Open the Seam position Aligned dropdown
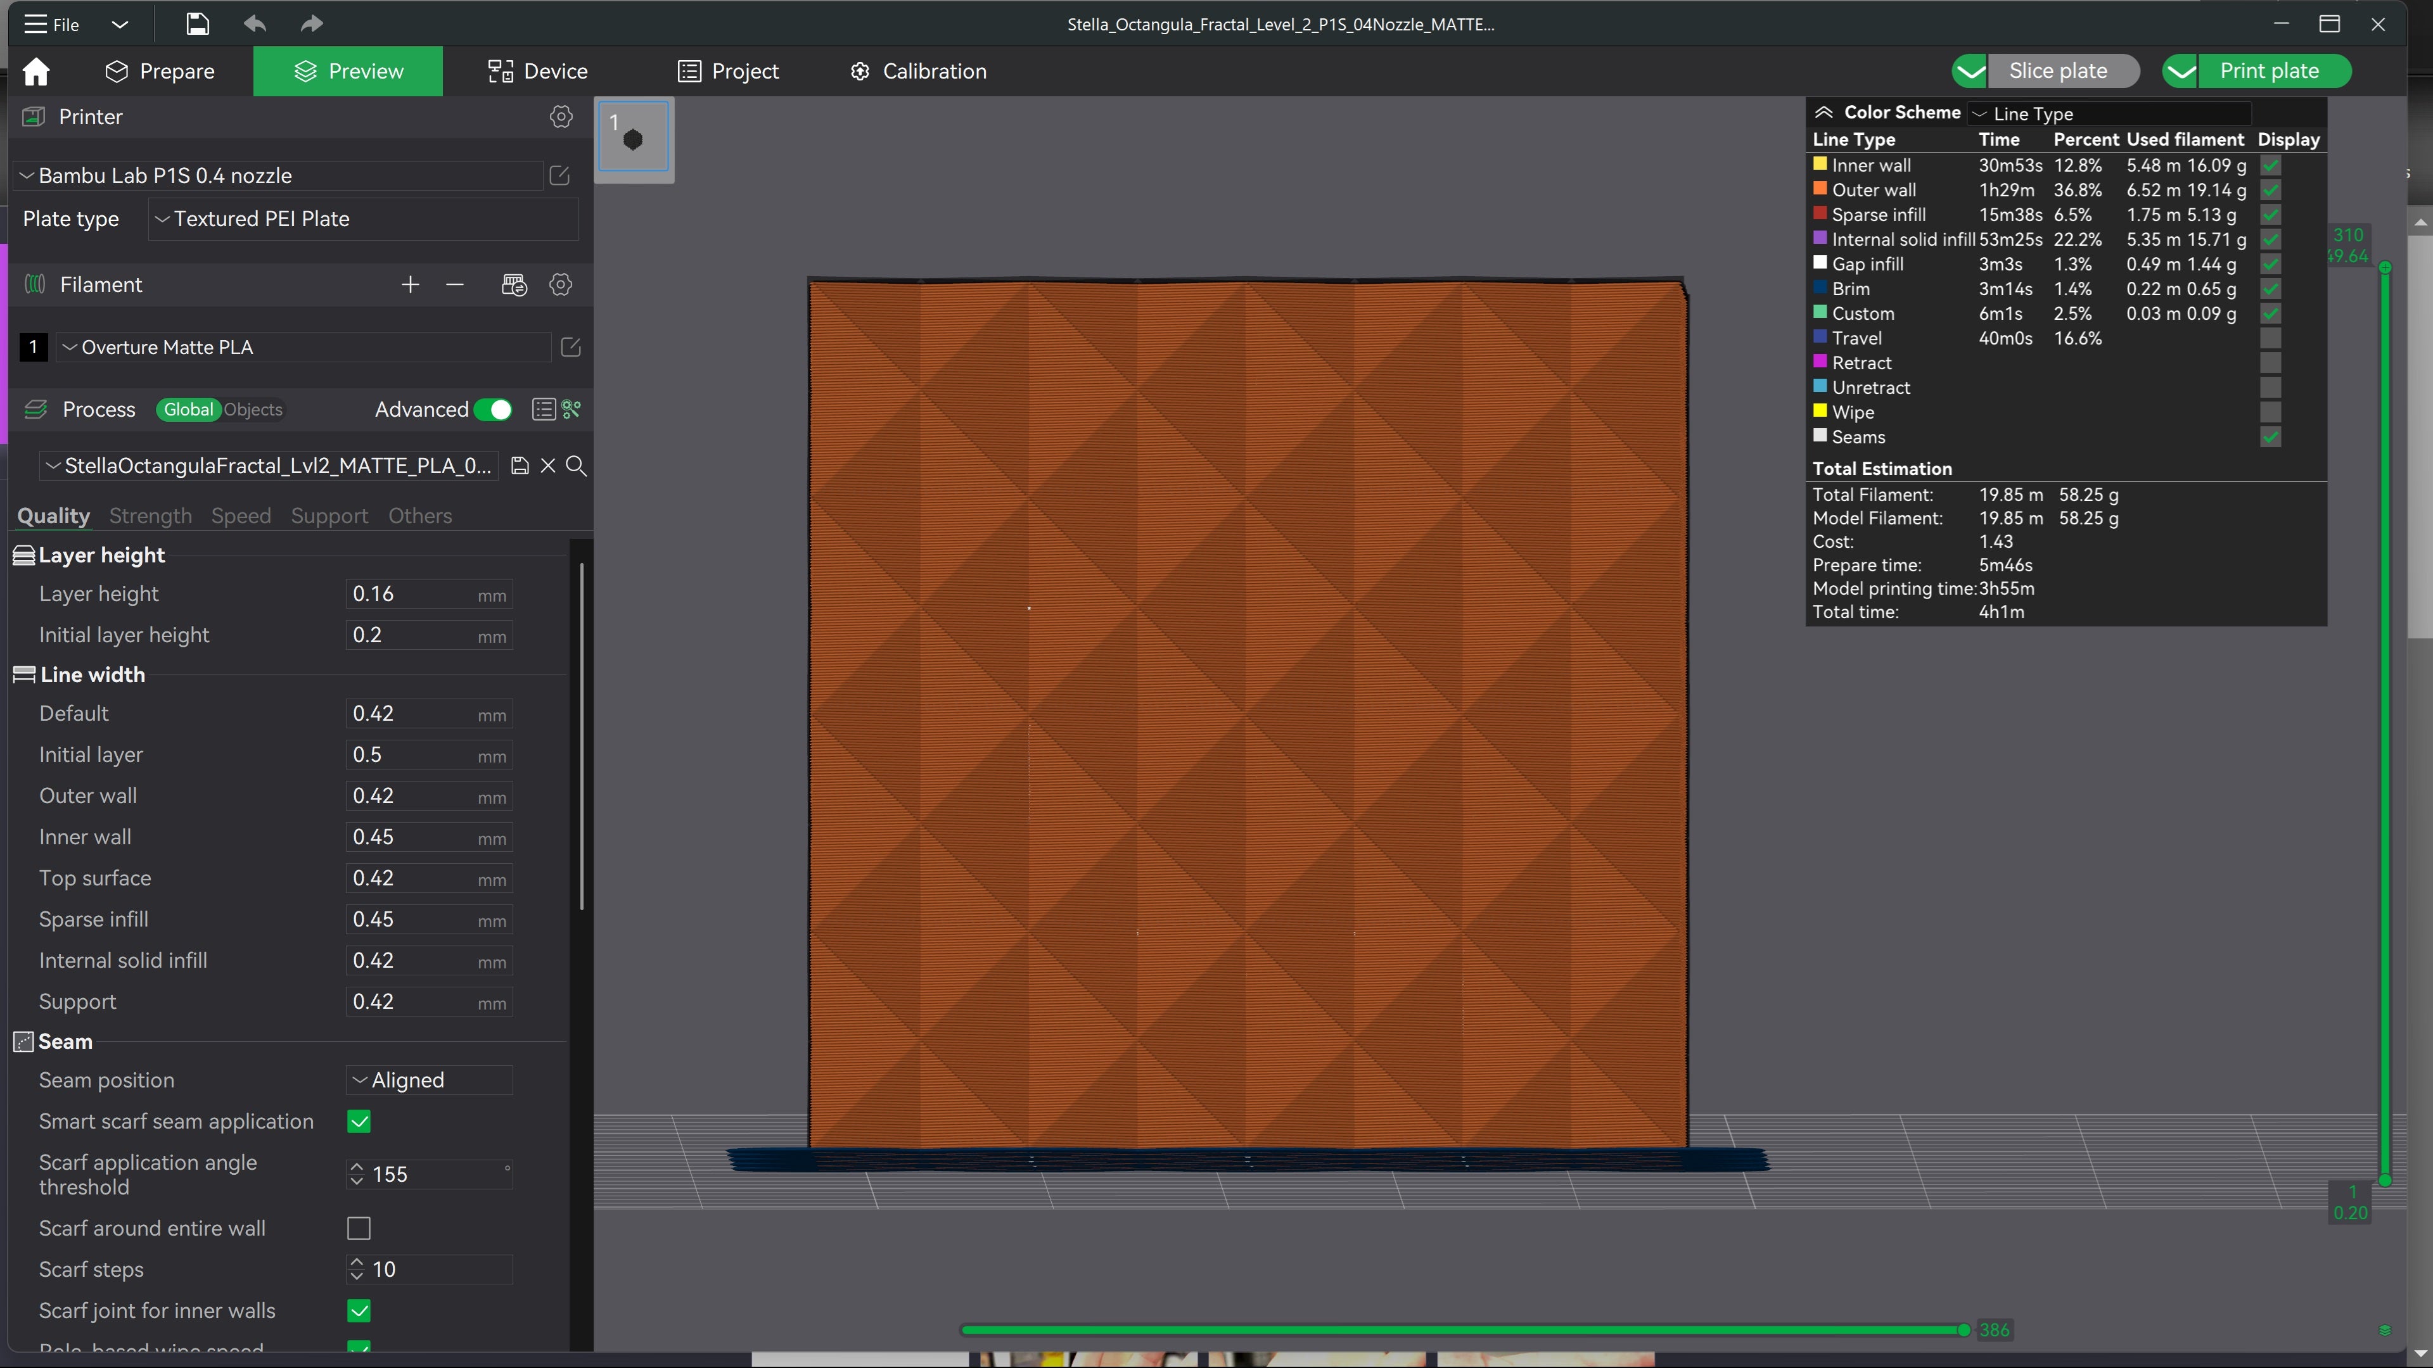 [x=430, y=1079]
